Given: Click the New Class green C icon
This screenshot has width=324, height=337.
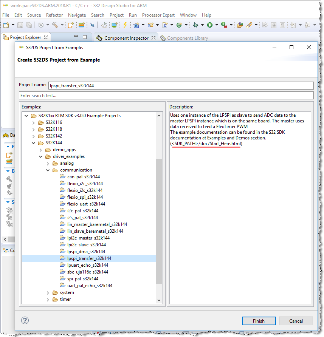Looking at the screenshot, I should [179, 25].
